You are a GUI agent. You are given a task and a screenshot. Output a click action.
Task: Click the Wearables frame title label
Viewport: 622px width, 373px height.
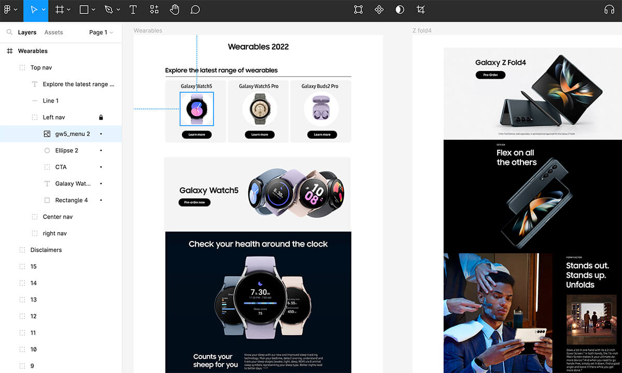148,31
